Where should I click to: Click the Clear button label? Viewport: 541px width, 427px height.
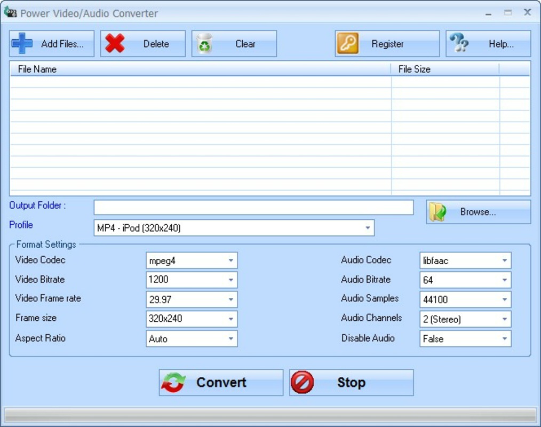[x=245, y=44]
